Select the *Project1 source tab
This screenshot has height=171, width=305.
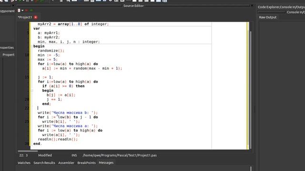click(25, 17)
